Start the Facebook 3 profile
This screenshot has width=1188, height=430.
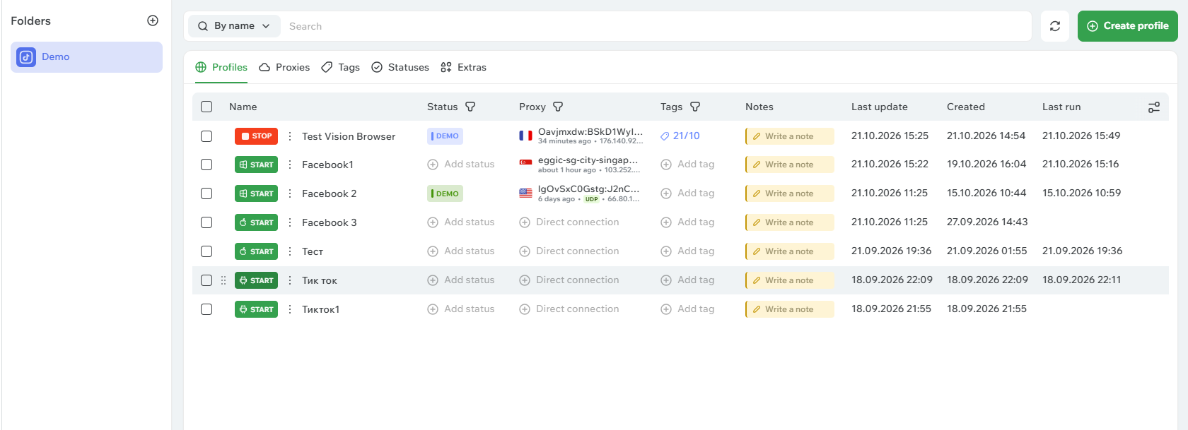256,222
